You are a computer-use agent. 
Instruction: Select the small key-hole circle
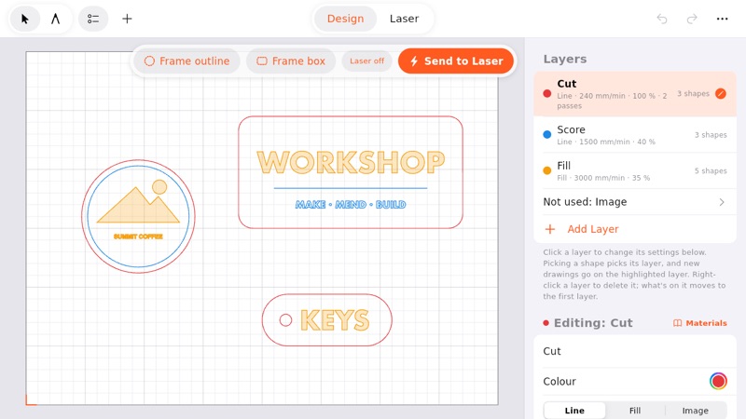pos(285,320)
